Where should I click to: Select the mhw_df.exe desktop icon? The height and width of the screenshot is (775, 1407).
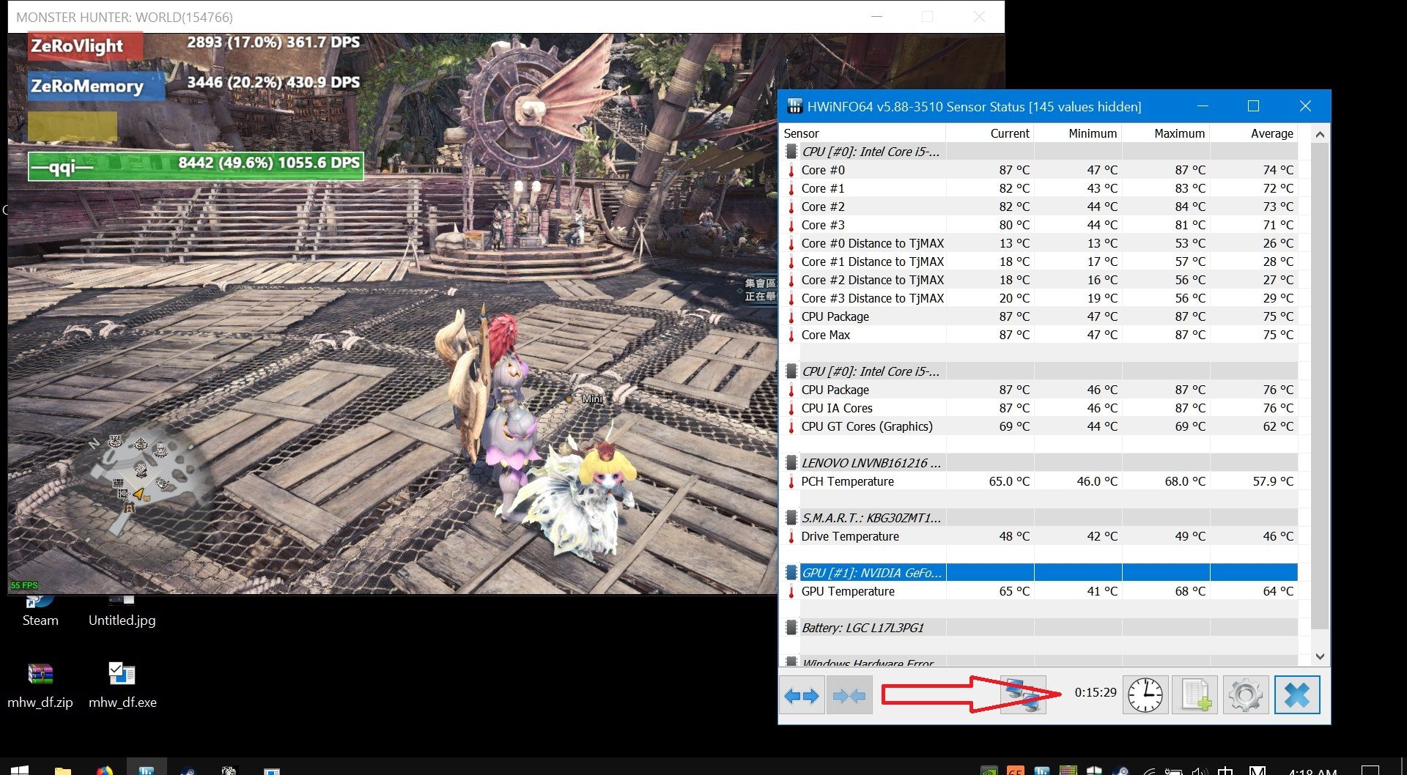pyautogui.click(x=122, y=686)
